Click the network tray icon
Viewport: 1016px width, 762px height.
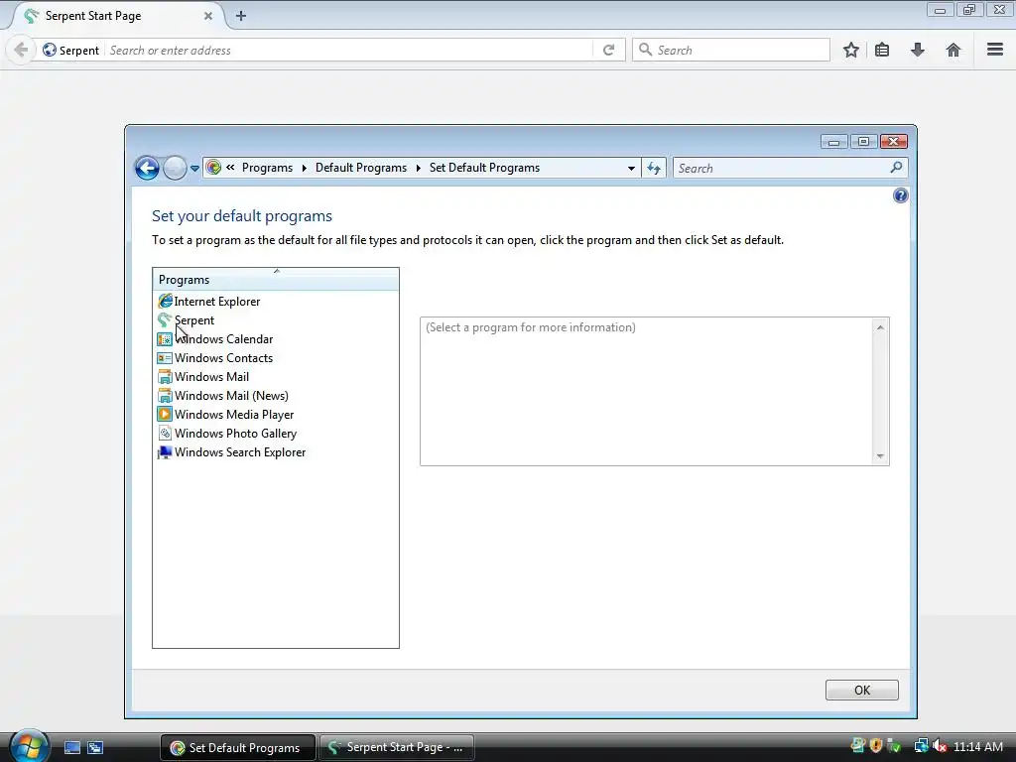(921, 746)
